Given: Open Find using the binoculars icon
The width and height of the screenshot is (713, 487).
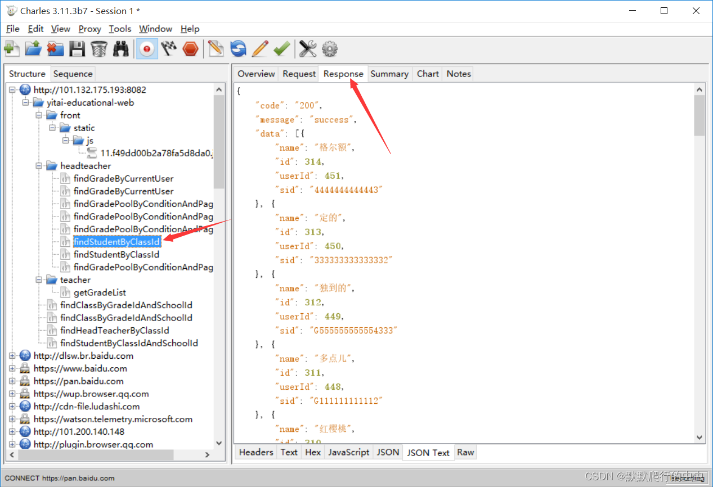Looking at the screenshot, I should (121, 49).
